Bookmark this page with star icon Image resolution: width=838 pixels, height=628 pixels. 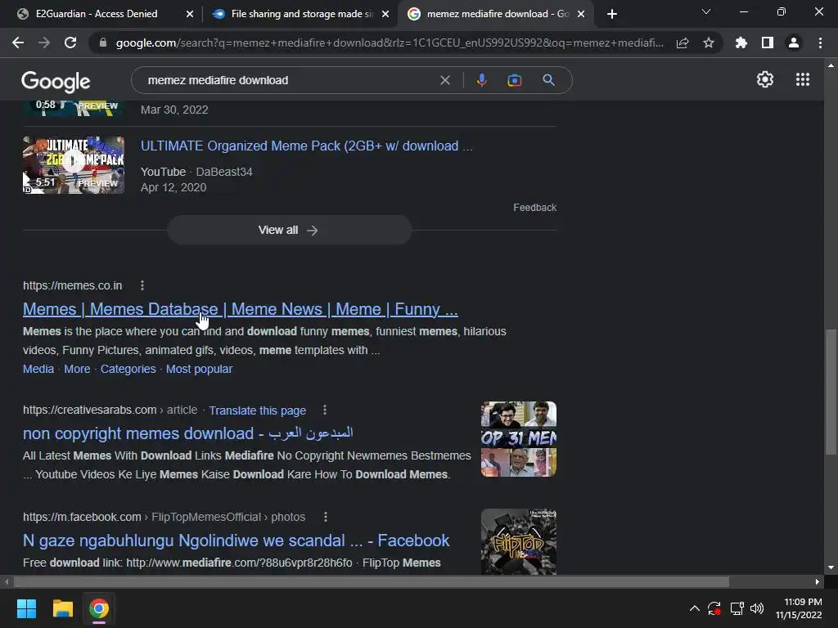coord(709,43)
